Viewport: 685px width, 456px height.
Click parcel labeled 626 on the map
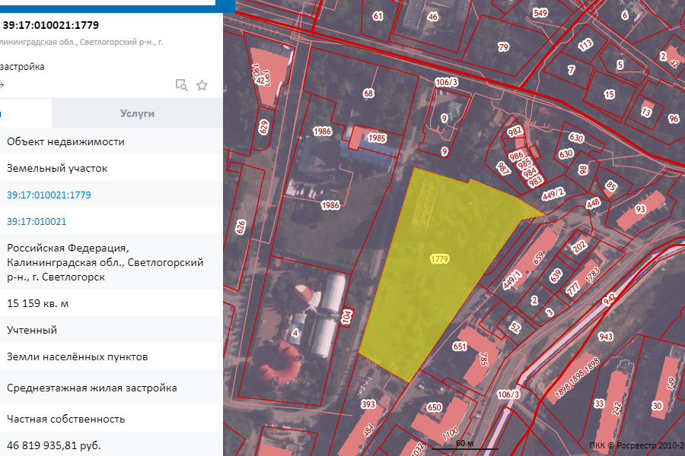[x=241, y=226]
